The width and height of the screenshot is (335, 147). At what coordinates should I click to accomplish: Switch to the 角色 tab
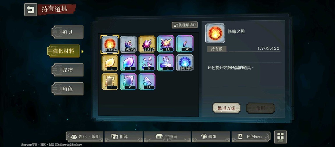point(68,89)
